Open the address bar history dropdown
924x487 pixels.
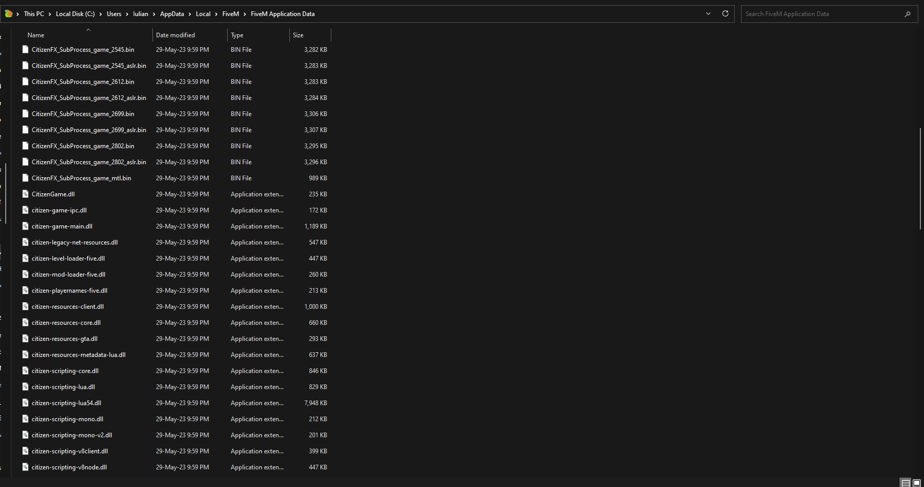(708, 14)
